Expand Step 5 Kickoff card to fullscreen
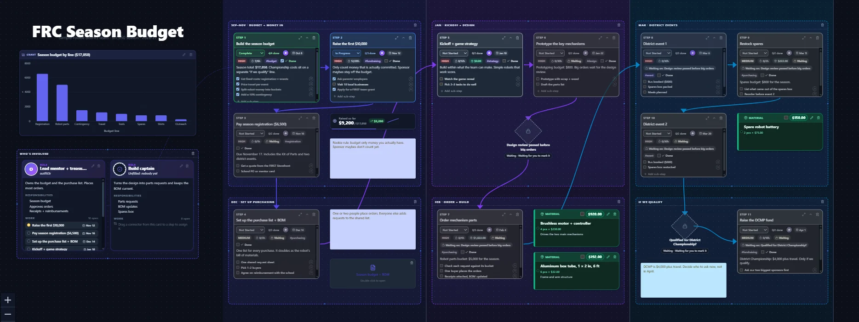Screen dimensions: 859x322 pos(504,38)
